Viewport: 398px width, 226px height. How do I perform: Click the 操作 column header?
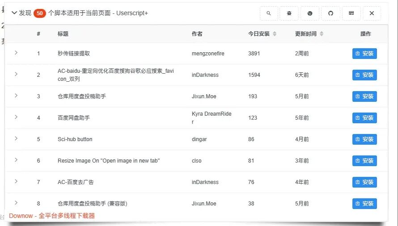[365, 34]
